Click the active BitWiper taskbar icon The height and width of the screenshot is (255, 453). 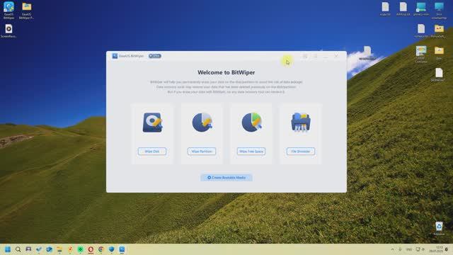click(x=122, y=249)
